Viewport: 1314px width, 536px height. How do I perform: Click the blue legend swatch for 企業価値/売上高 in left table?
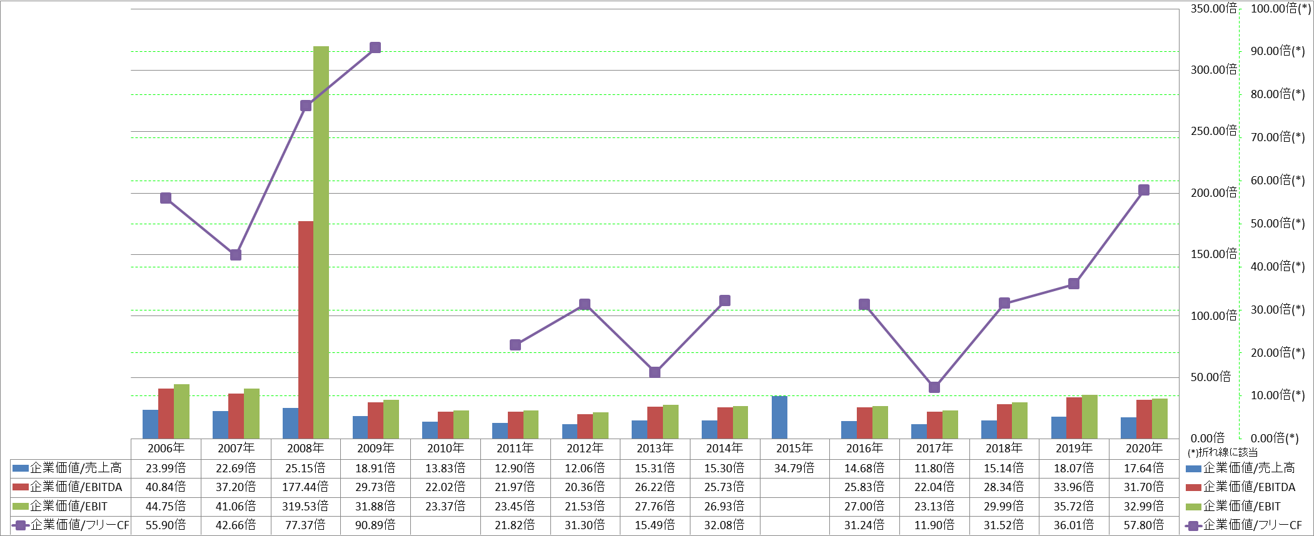coord(21,469)
